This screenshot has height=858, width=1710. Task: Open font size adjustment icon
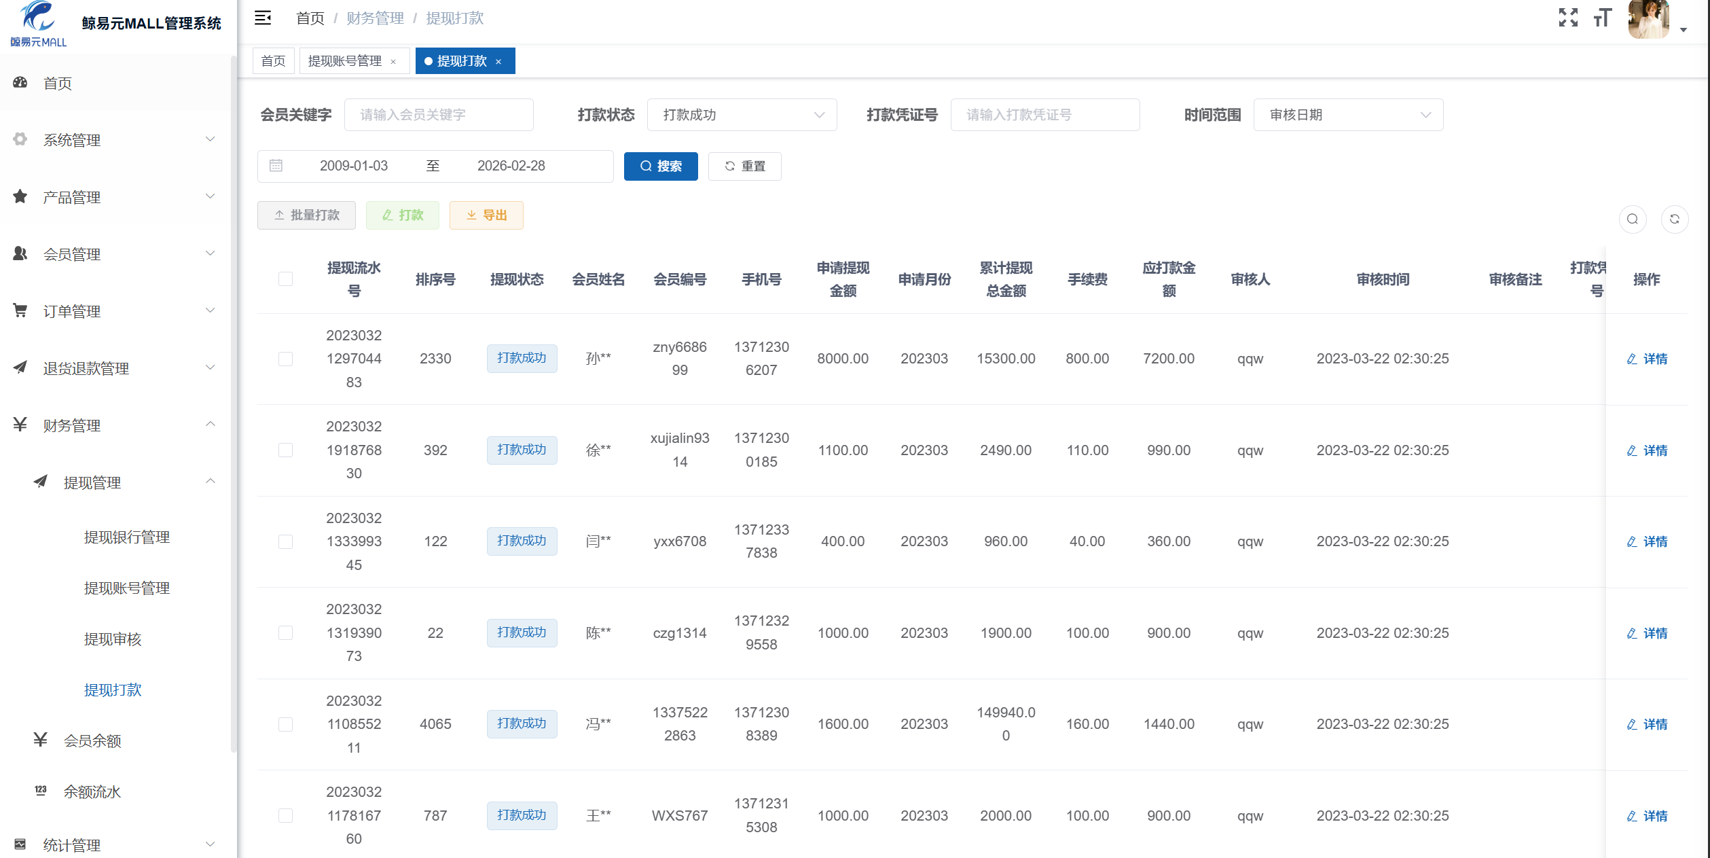coord(1603,18)
